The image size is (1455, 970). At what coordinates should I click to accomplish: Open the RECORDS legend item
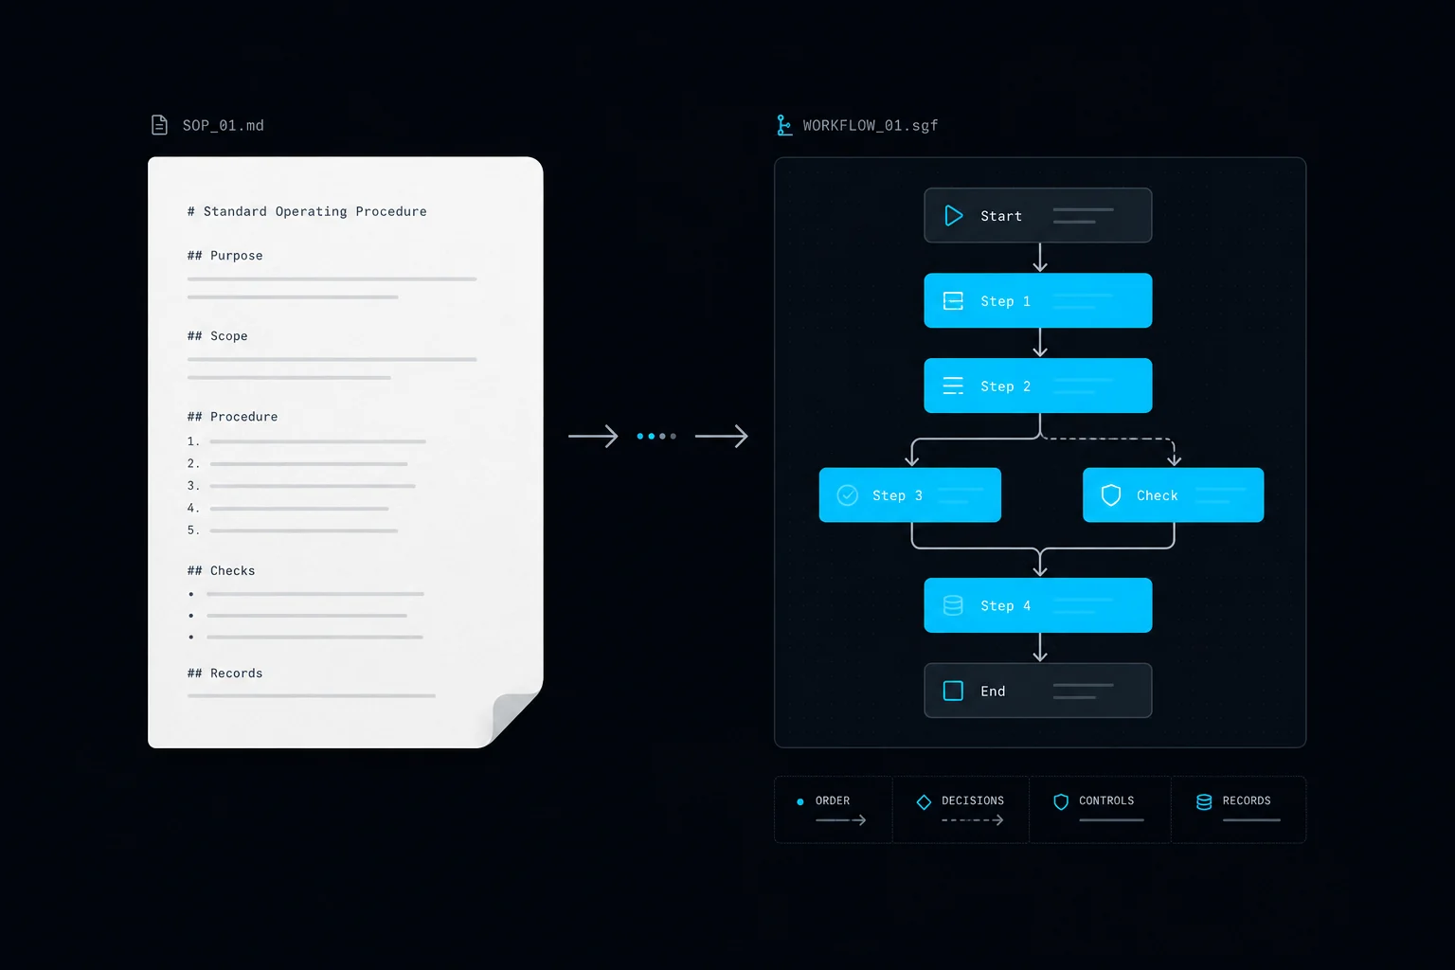[1239, 810]
